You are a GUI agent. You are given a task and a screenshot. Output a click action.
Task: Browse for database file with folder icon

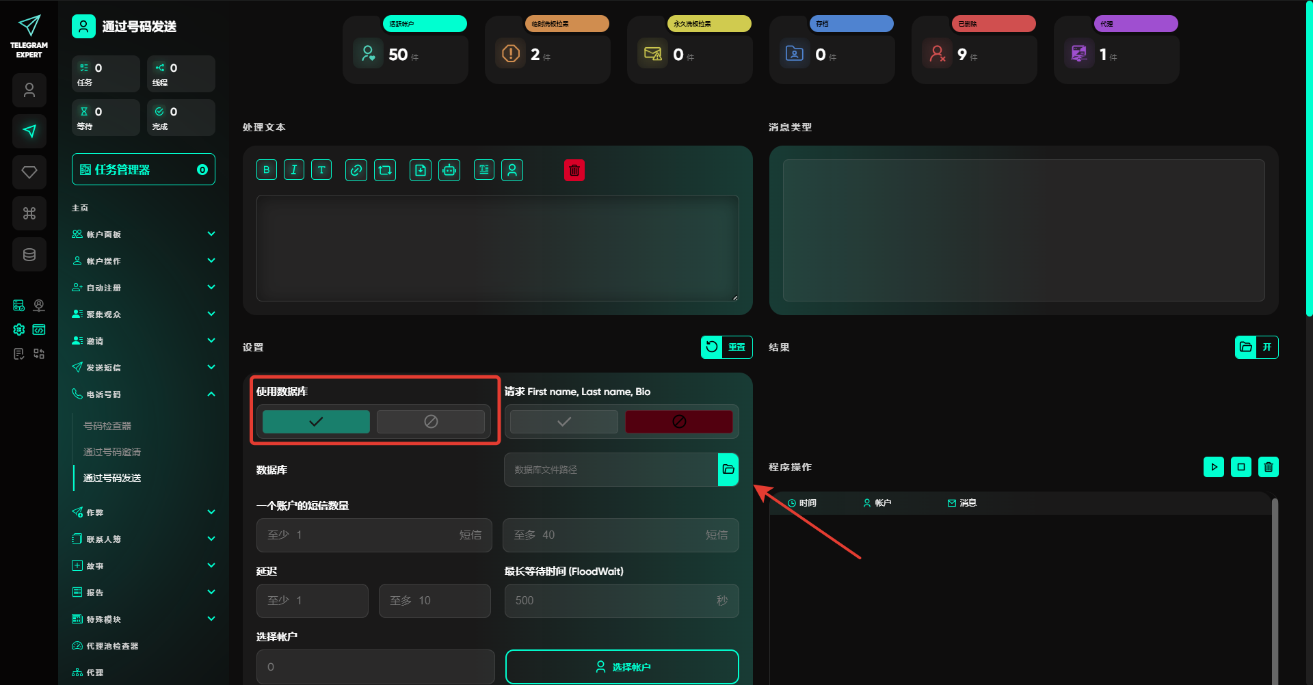click(x=728, y=470)
